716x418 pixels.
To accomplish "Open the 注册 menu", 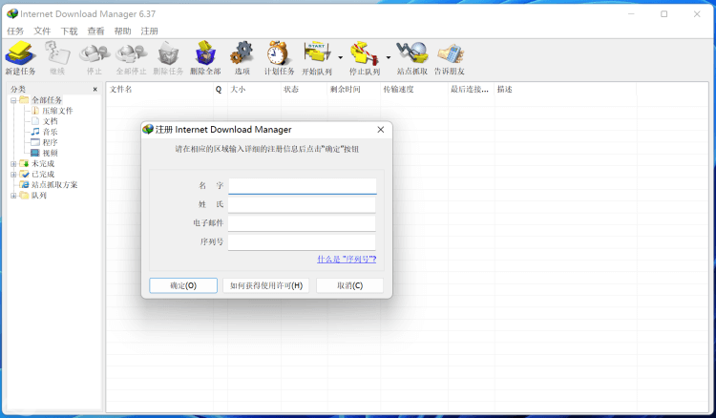I will 149,31.
